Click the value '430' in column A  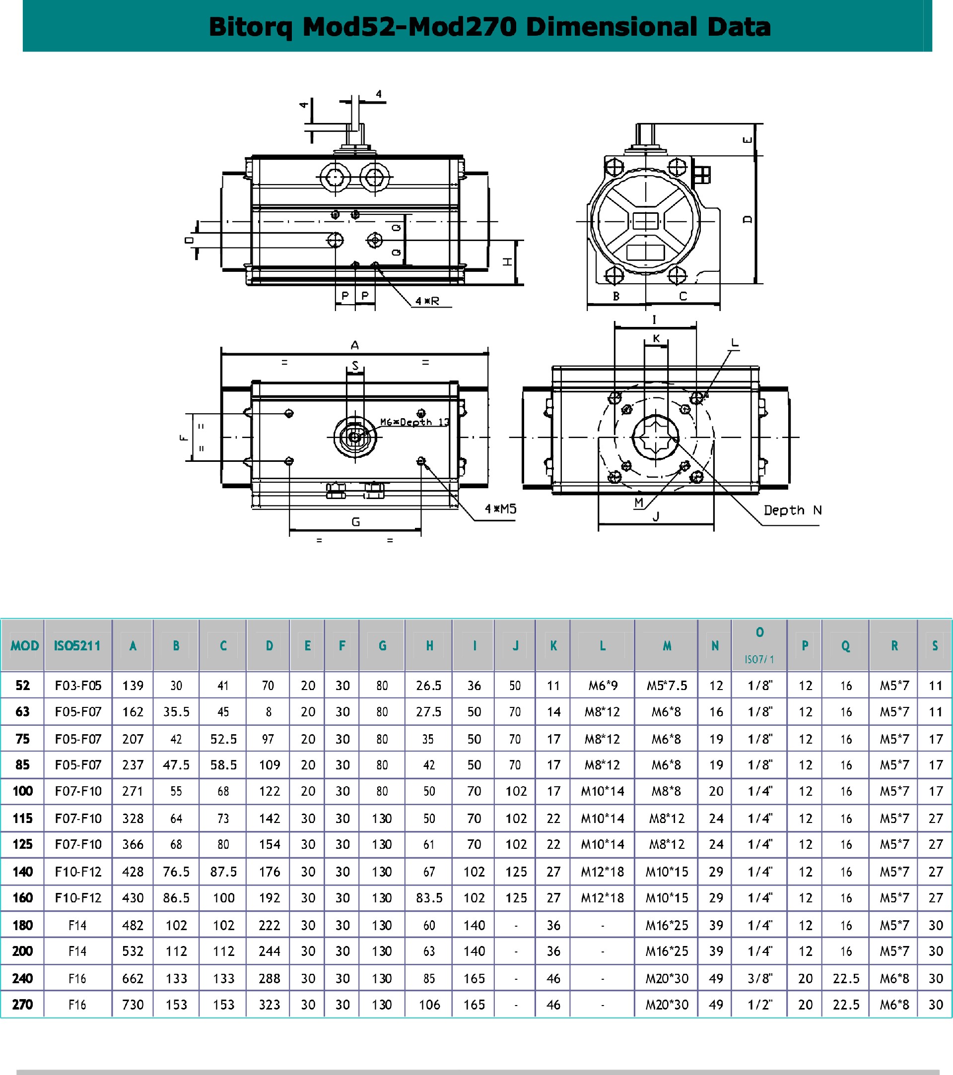[133, 898]
